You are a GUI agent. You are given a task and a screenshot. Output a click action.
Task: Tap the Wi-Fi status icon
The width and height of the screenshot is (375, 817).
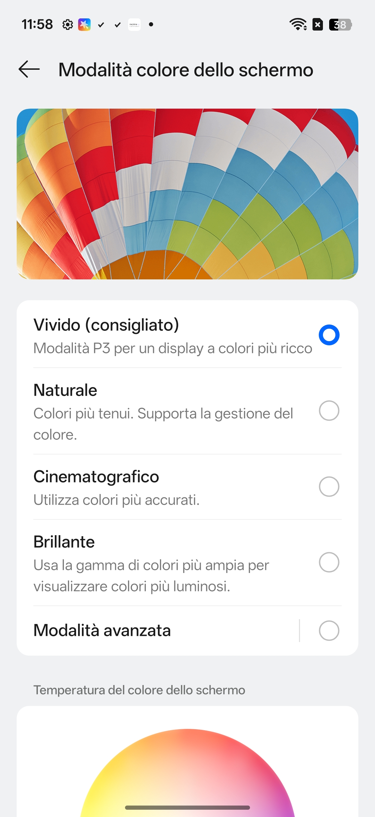298,25
